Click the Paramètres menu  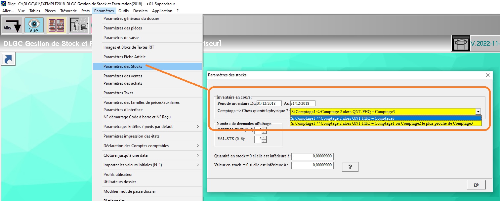(104, 11)
